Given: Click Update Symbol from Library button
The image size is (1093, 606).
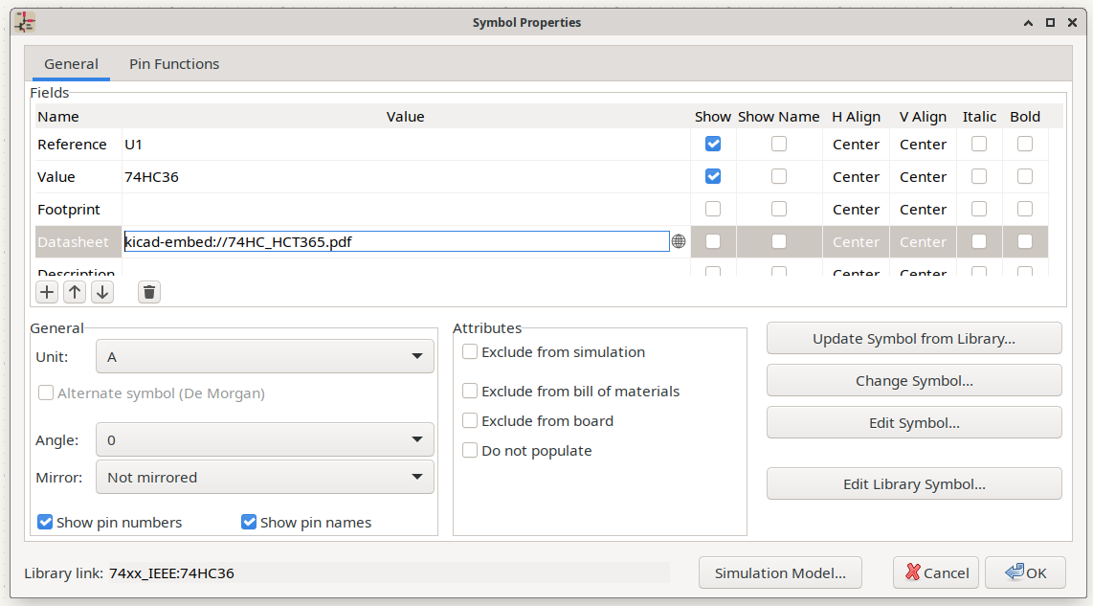Looking at the screenshot, I should [913, 339].
